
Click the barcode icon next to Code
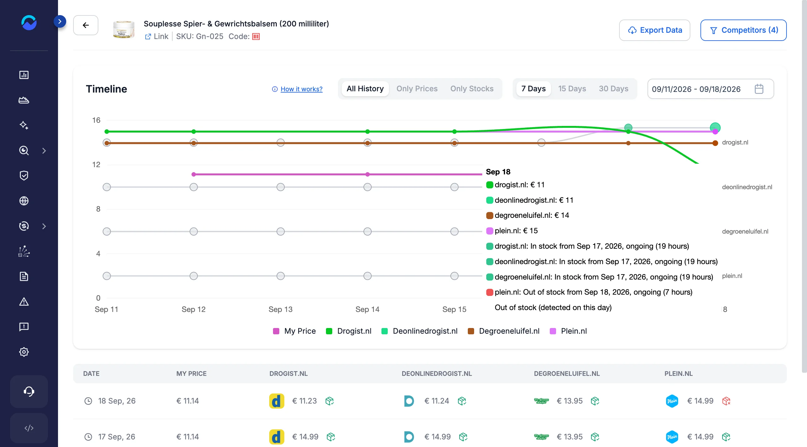point(256,37)
